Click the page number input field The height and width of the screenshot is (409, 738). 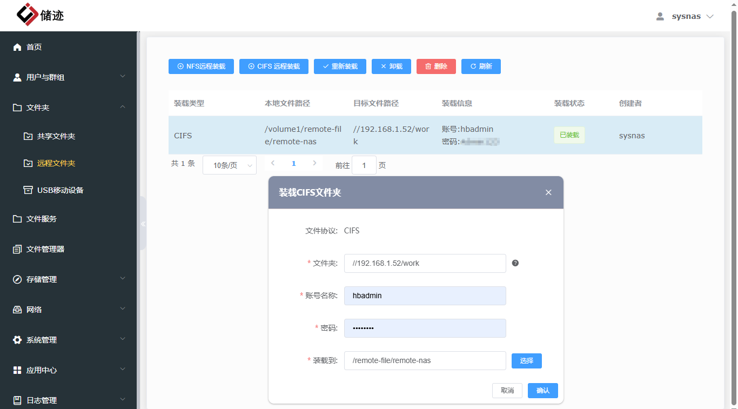pyautogui.click(x=364, y=165)
